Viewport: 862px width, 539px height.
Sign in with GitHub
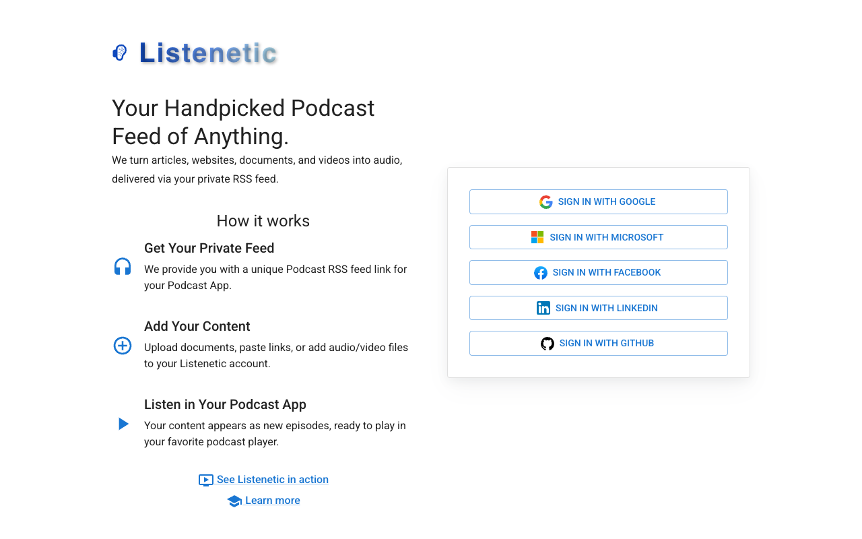[598, 343]
